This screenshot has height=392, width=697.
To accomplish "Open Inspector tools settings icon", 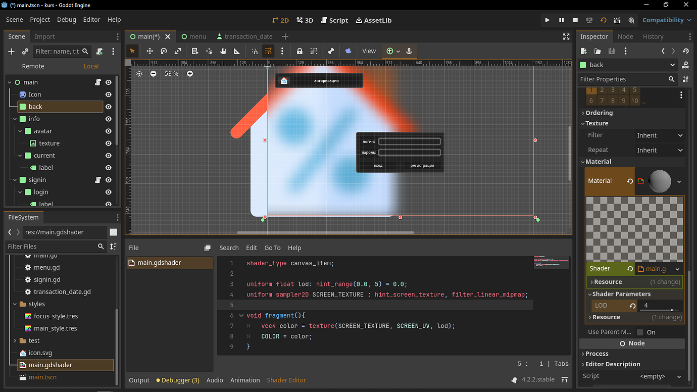I will (685, 79).
